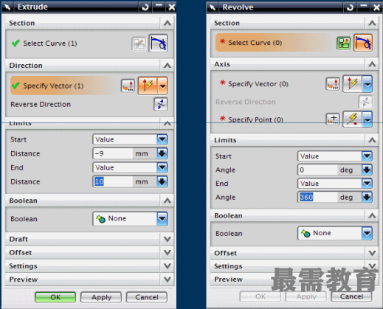The image size is (383, 309).
Task: Click OK button in Extrude dialog
Action: (x=55, y=297)
